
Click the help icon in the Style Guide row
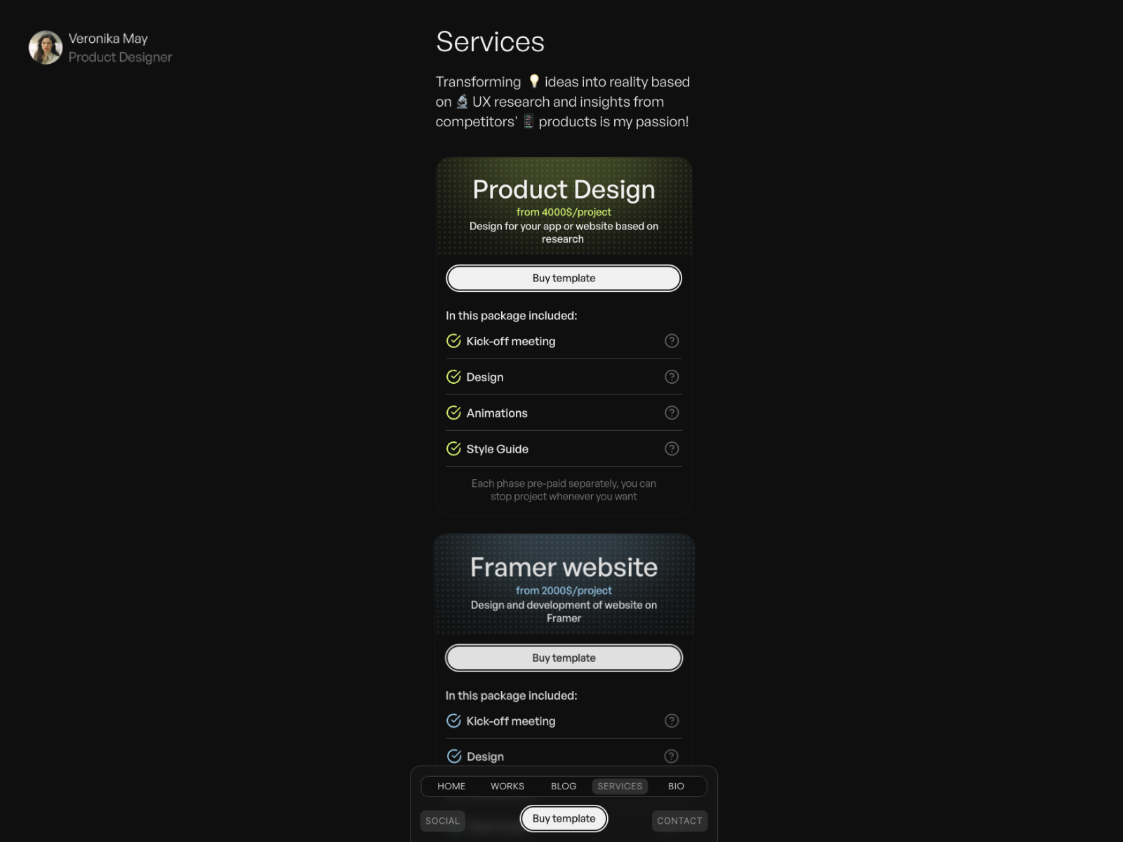672,448
